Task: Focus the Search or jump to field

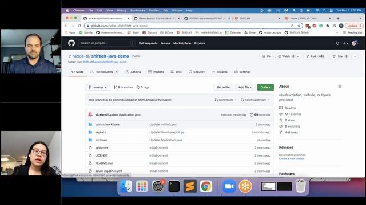Action: coord(107,43)
